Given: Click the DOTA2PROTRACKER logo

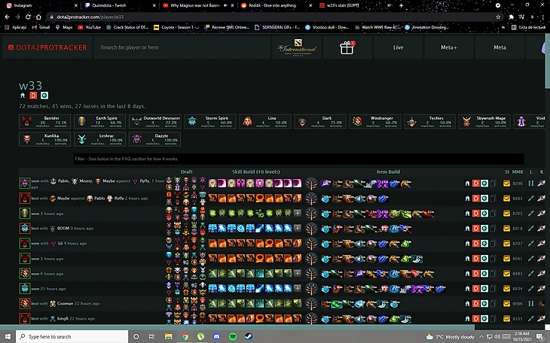Looking at the screenshot, I should [47, 47].
